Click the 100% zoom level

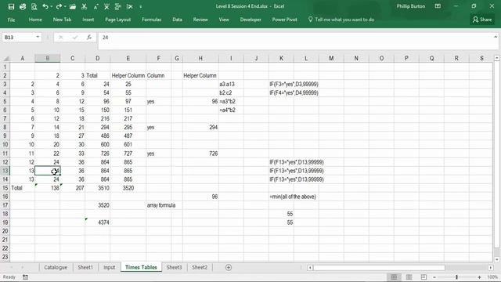tap(492, 277)
